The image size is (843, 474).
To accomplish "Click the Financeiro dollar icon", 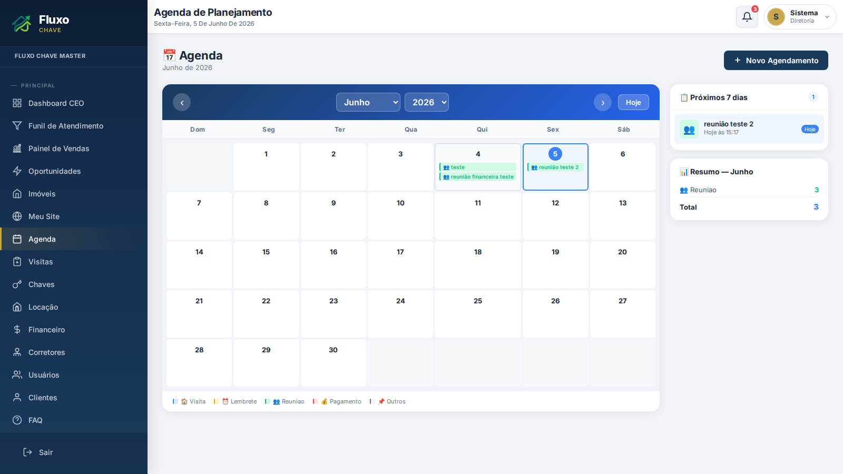I will pos(17,330).
